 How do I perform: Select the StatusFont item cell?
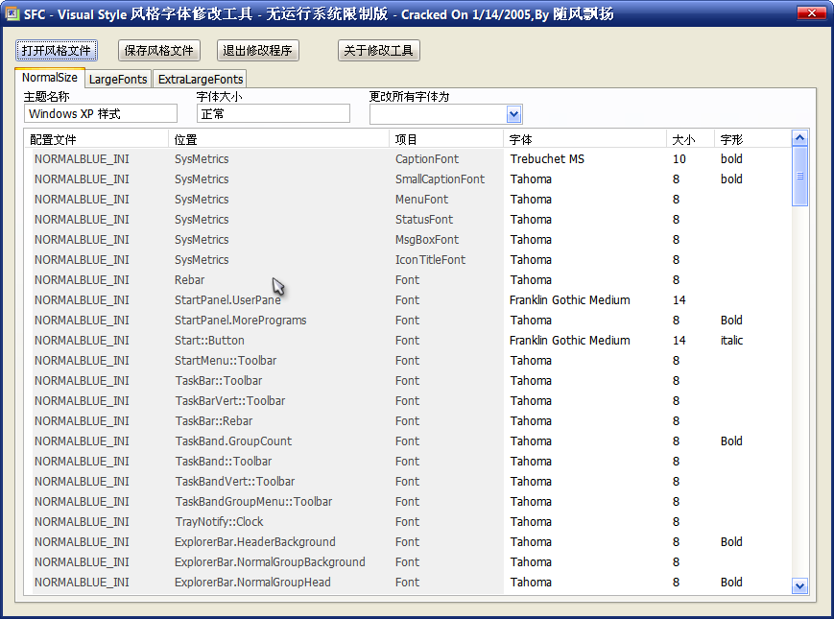(424, 220)
